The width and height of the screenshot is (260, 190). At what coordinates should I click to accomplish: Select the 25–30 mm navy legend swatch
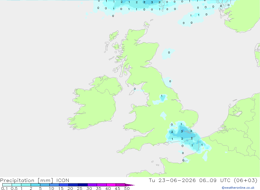coord(83,185)
